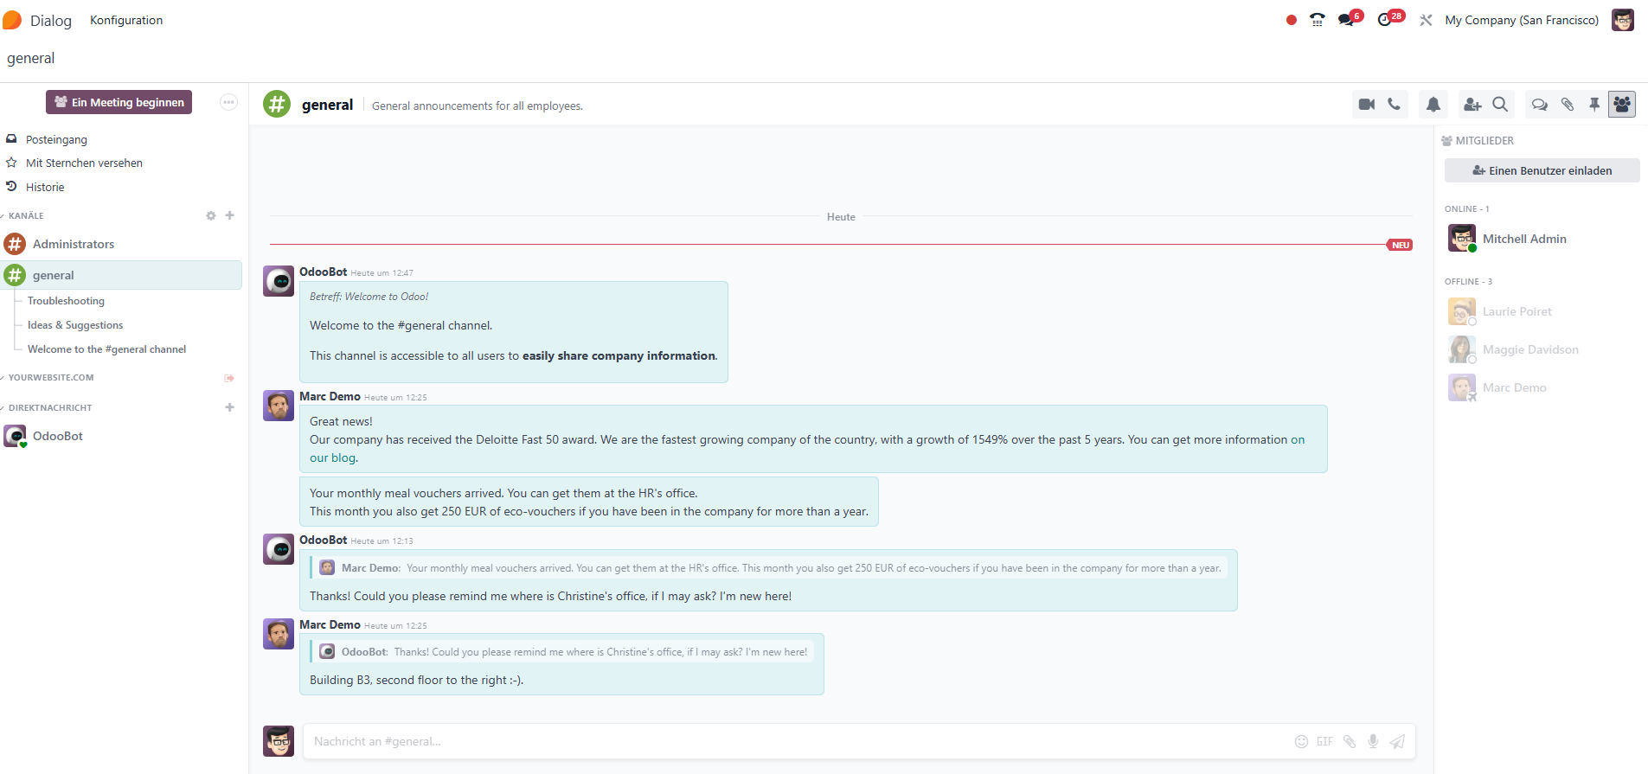Add a new channel with plus icon

230,215
